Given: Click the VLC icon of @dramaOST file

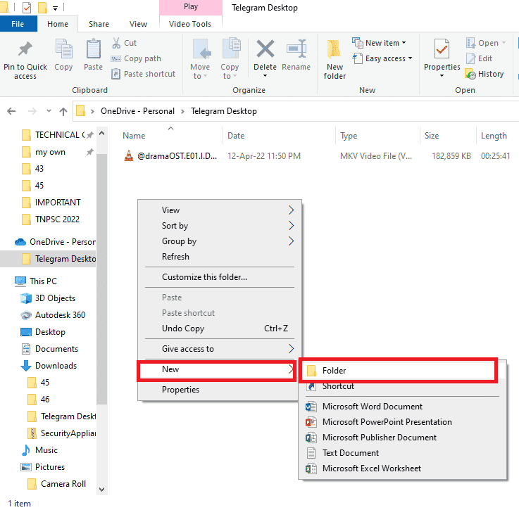Looking at the screenshot, I should [128, 155].
